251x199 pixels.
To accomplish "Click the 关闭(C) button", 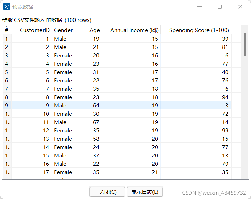I will click(x=107, y=192).
